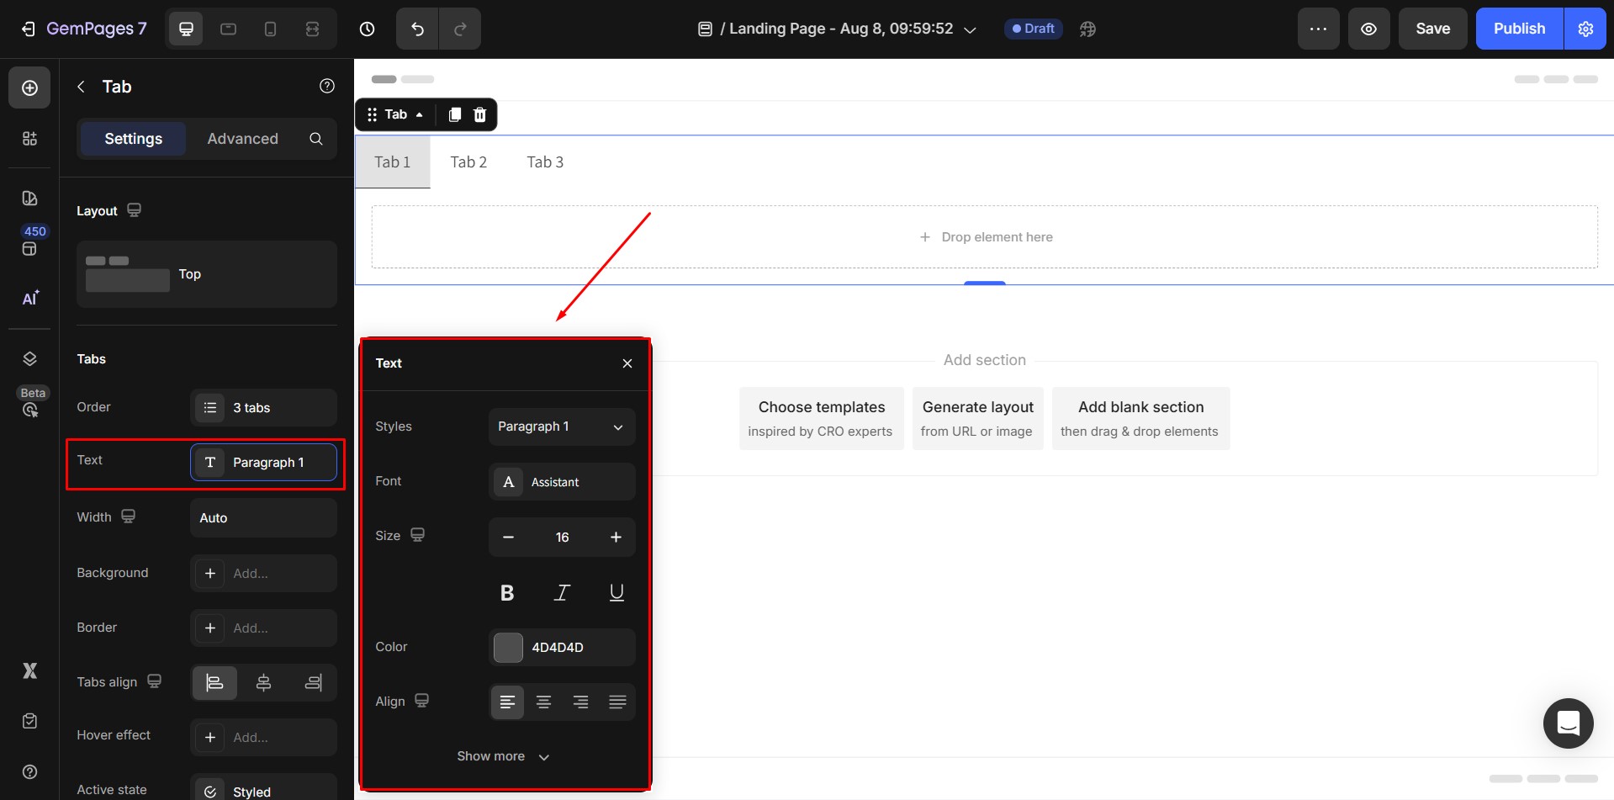Screen dimensions: 1614x800
Task: Toggle italic formatting in the Text popup
Action: click(561, 592)
